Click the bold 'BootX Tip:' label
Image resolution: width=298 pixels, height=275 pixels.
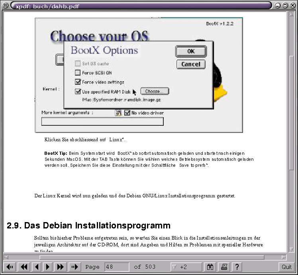click(x=56, y=153)
